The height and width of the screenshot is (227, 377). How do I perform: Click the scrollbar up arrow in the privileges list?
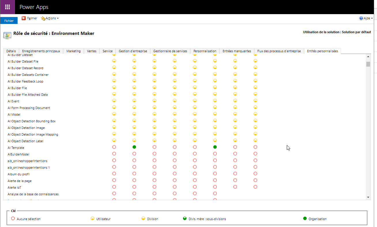click(368, 56)
